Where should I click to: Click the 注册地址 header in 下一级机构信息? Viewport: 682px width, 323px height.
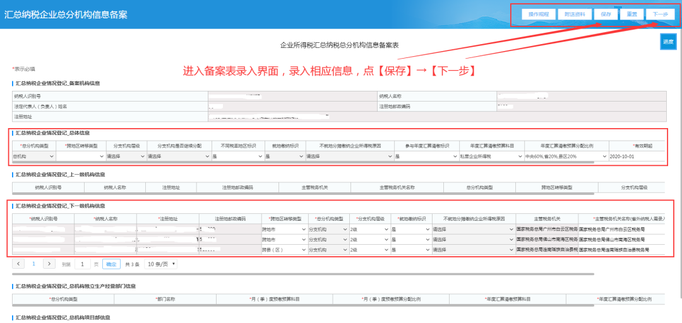tap(168, 219)
